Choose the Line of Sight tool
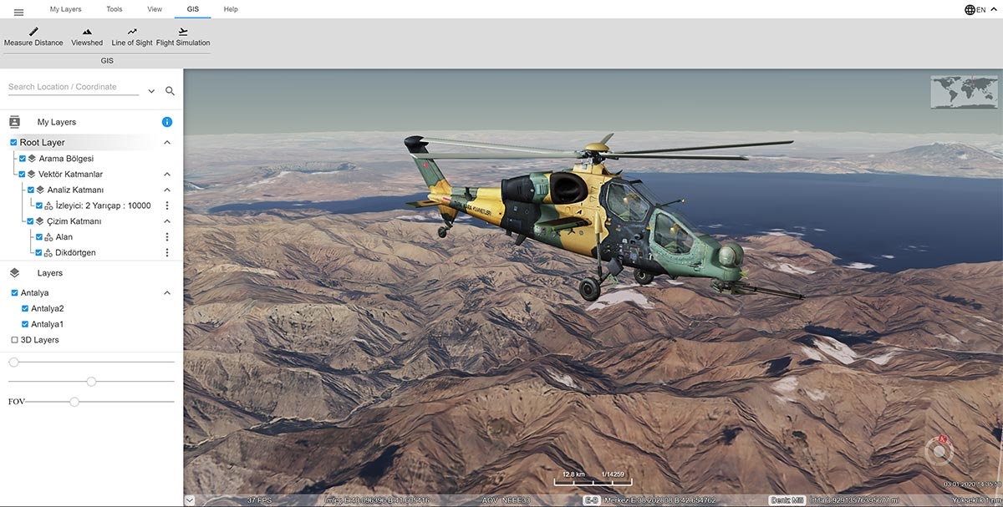The width and height of the screenshot is (1003, 507). pos(132,37)
